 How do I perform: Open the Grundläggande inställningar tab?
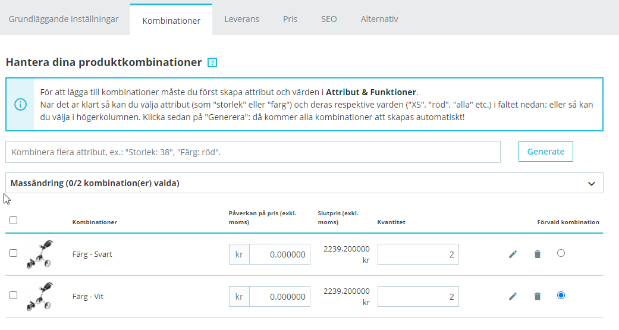64,19
